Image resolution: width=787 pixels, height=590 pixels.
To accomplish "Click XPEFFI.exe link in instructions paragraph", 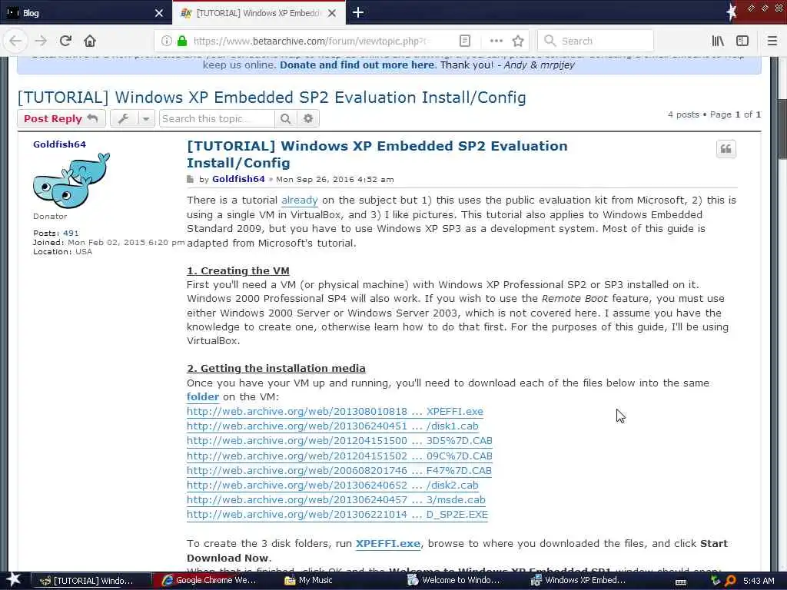I will (388, 544).
